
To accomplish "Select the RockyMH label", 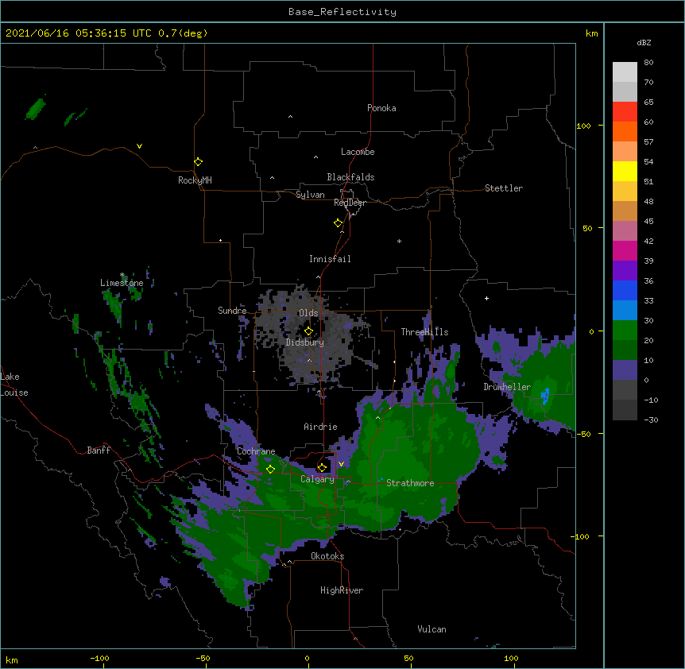I will 195,180.
